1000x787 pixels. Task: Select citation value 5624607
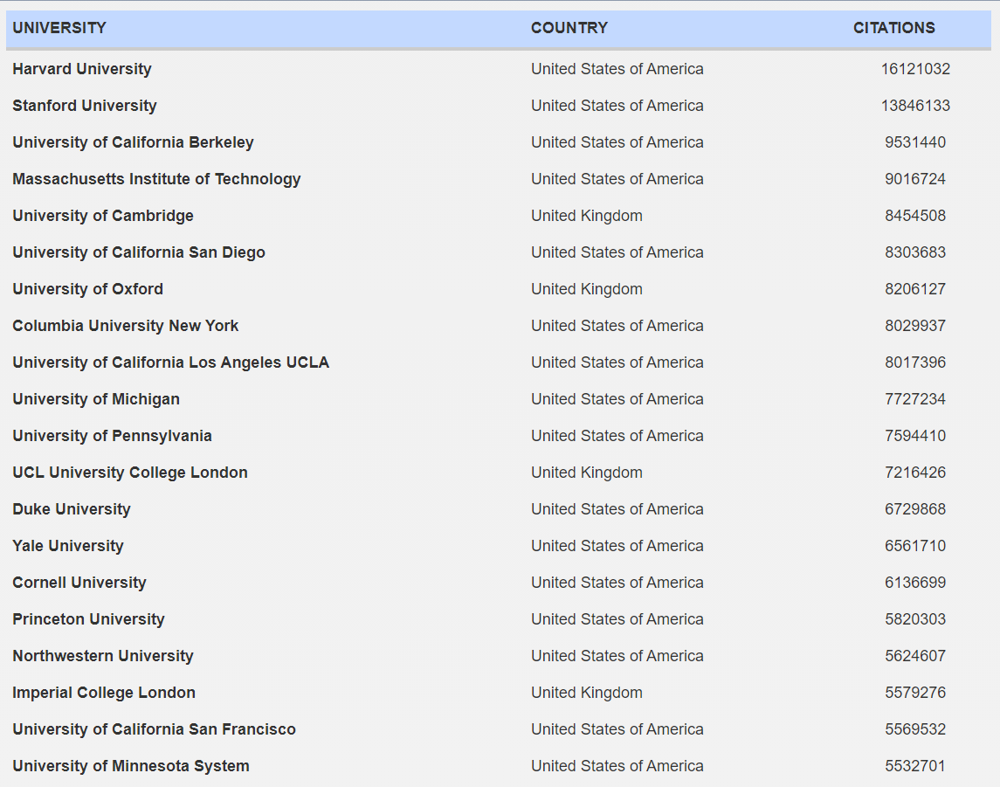pyautogui.click(x=915, y=656)
